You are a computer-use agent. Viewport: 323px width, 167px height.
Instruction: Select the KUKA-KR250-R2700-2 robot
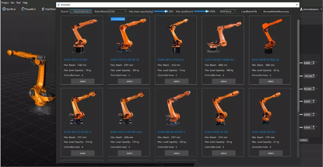176,153
